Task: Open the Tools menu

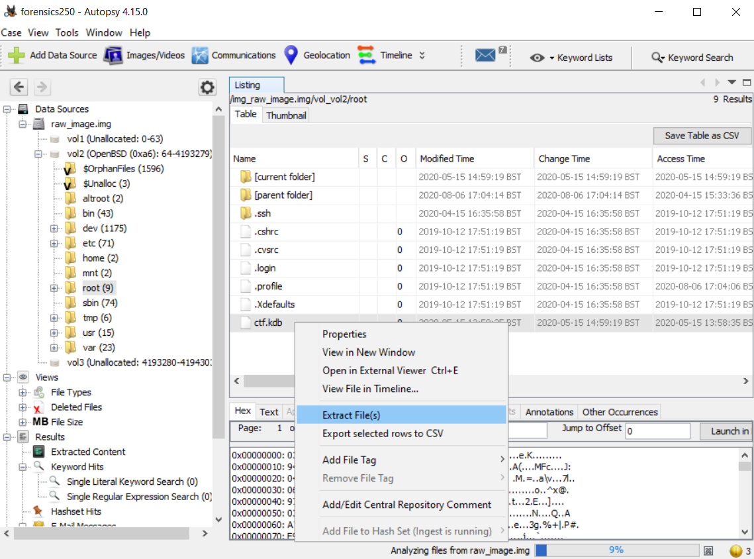Action: click(x=67, y=32)
